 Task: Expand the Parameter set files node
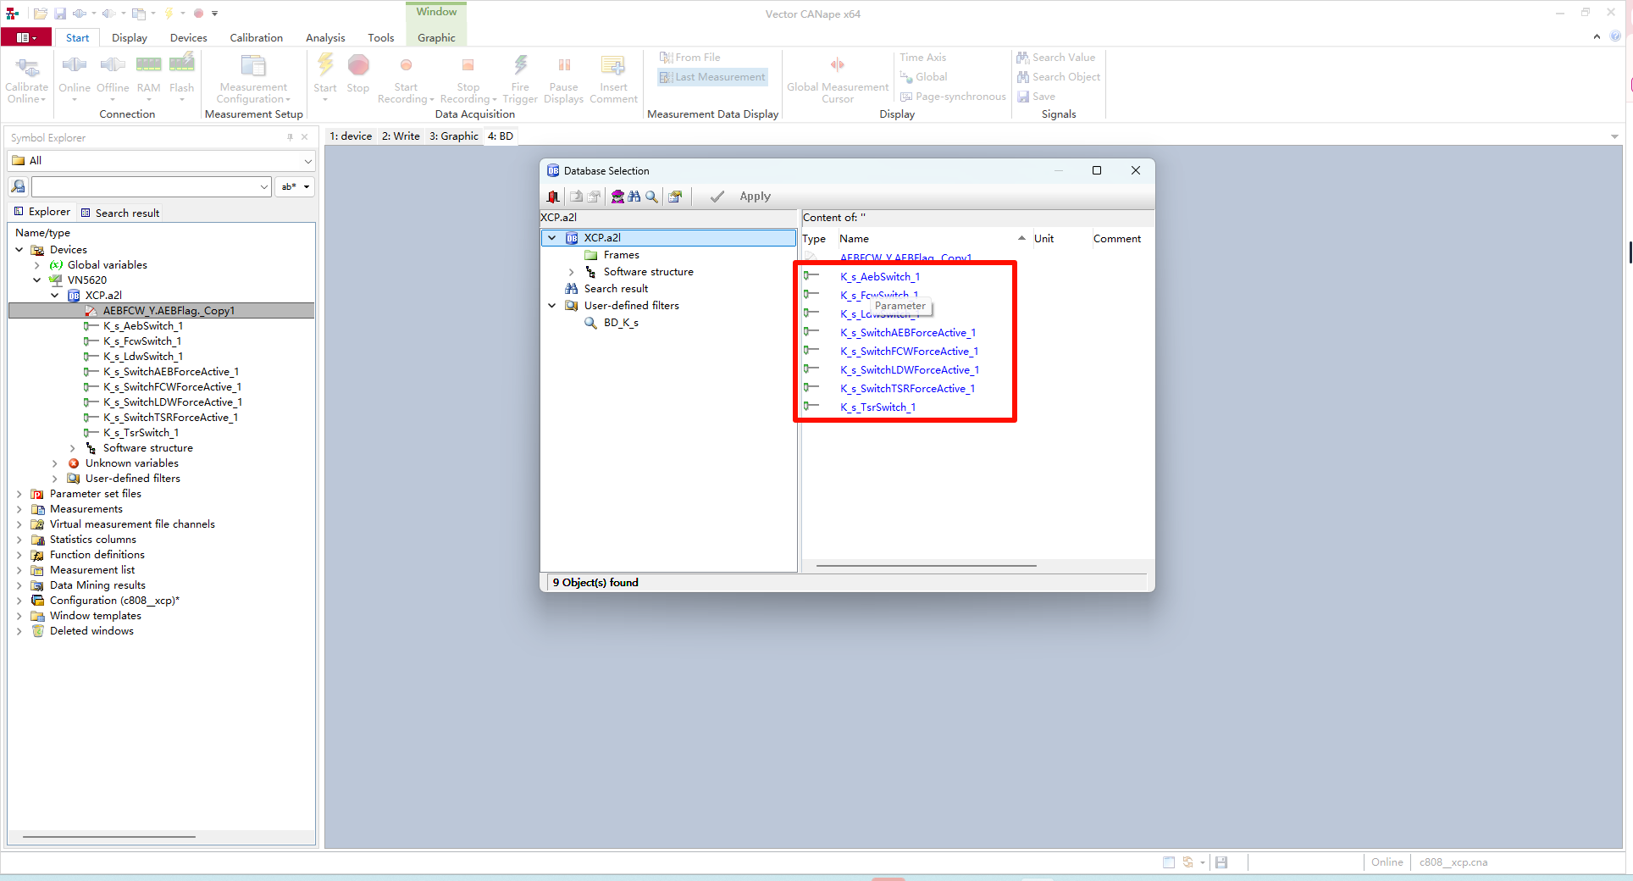tap(19, 494)
